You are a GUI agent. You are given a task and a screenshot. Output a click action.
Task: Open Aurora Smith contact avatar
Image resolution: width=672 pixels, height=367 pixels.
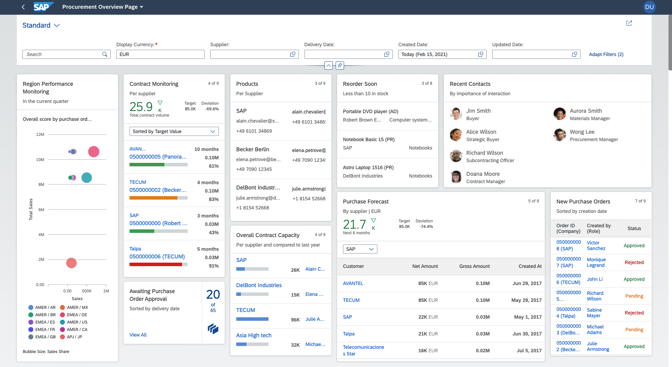tap(560, 114)
